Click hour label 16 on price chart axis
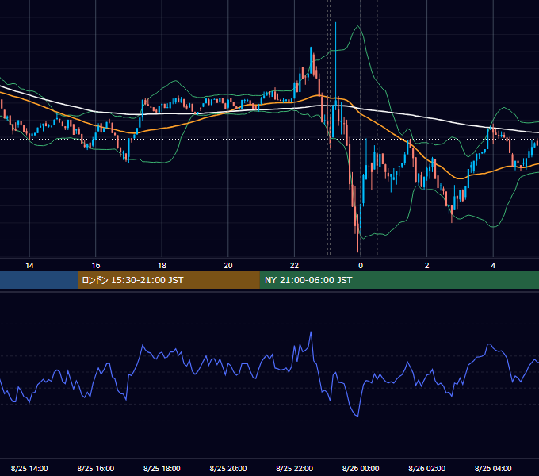Image resolution: width=539 pixels, height=476 pixels. pyautogui.click(x=96, y=266)
